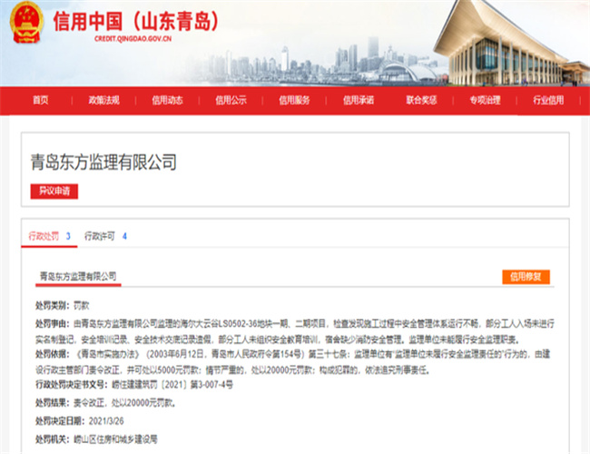Click the orange 信用修复 button
The image size is (590, 454).
[x=526, y=277]
